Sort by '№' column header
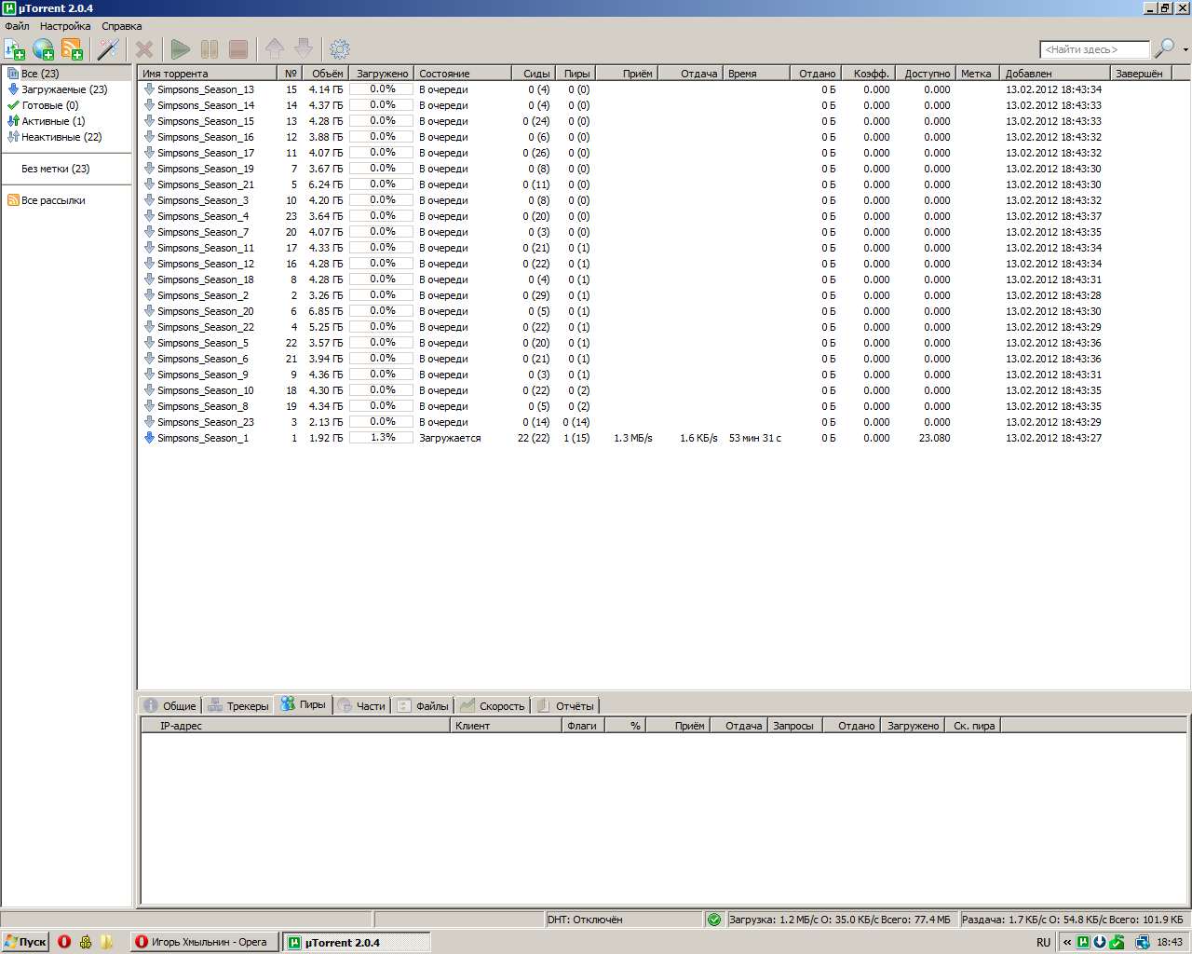 [290, 74]
